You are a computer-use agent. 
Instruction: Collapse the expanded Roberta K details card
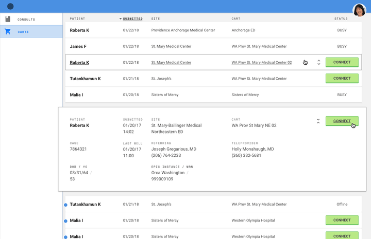[x=318, y=121]
